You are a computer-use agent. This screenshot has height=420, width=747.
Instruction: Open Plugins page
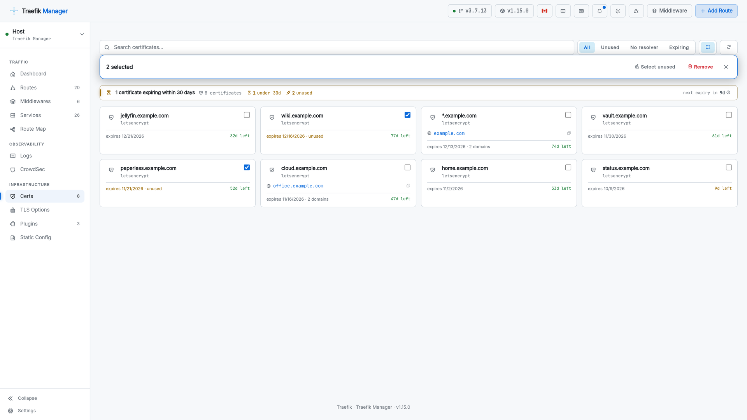click(45, 224)
